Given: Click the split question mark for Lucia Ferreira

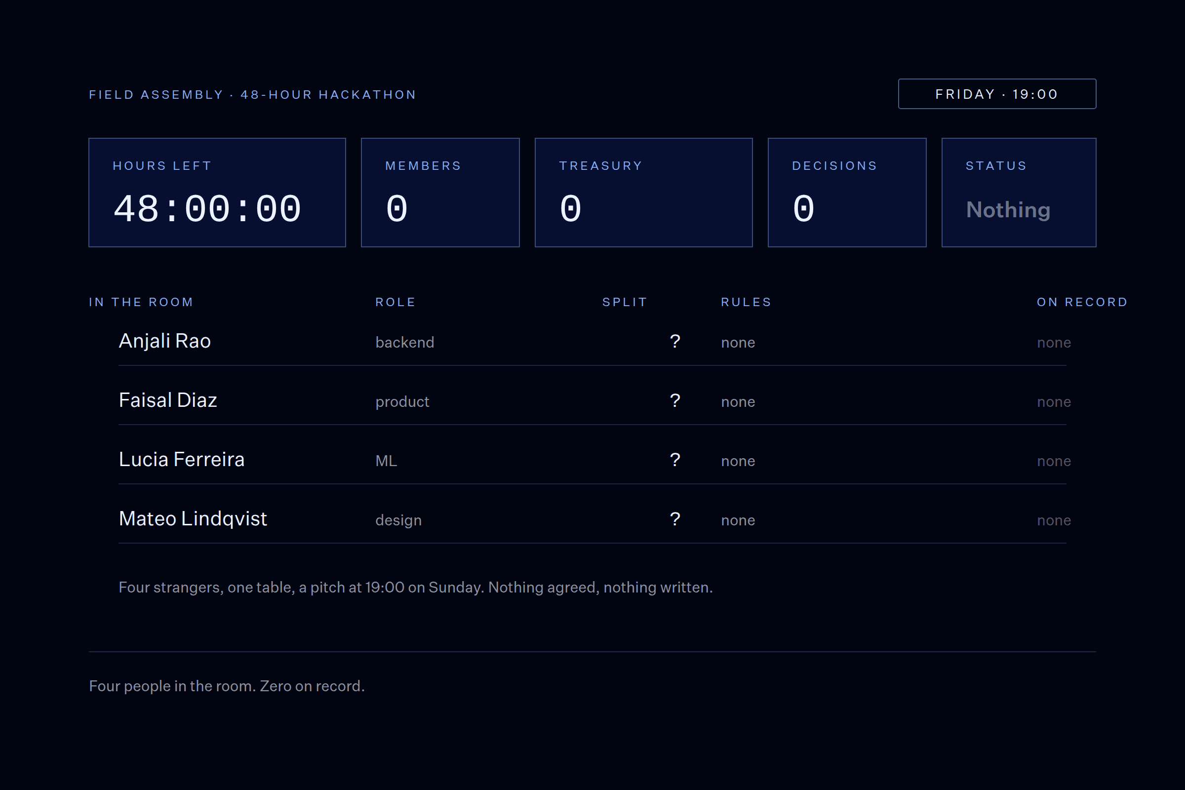Looking at the screenshot, I should (675, 460).
